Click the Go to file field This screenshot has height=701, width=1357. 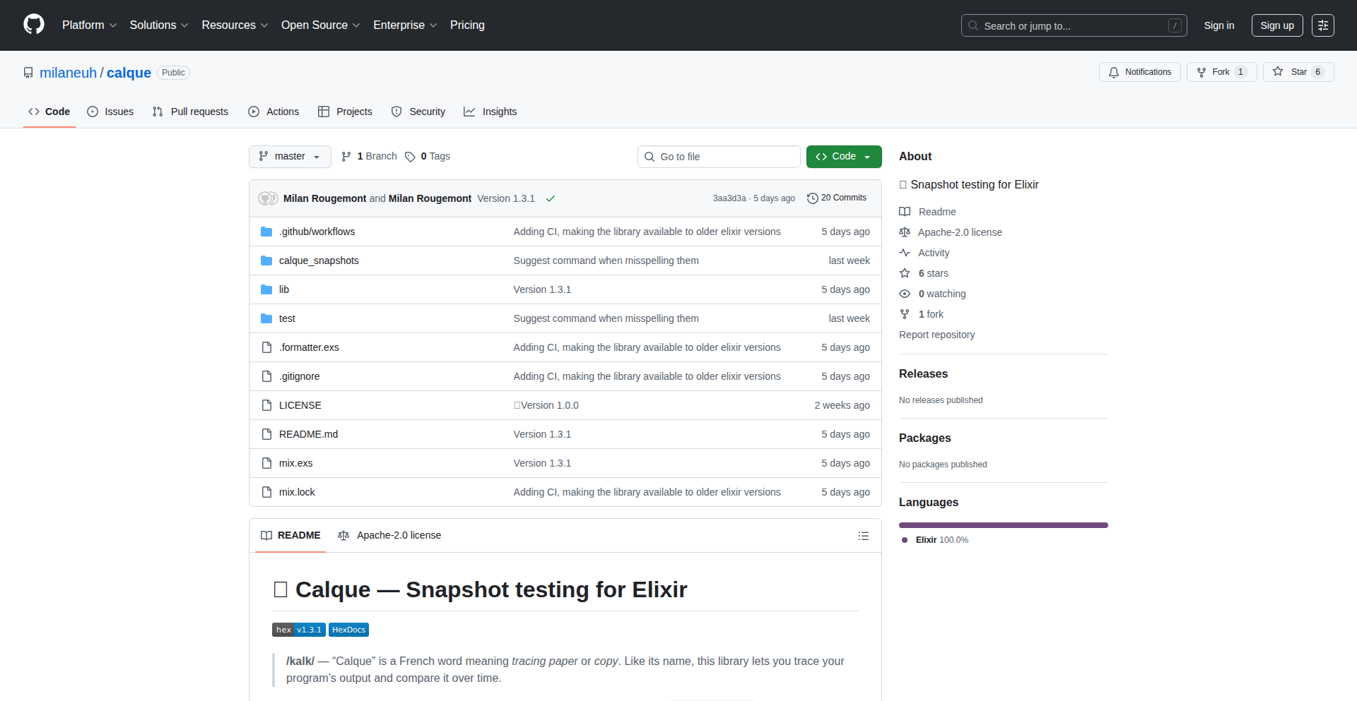click(719, 157)
